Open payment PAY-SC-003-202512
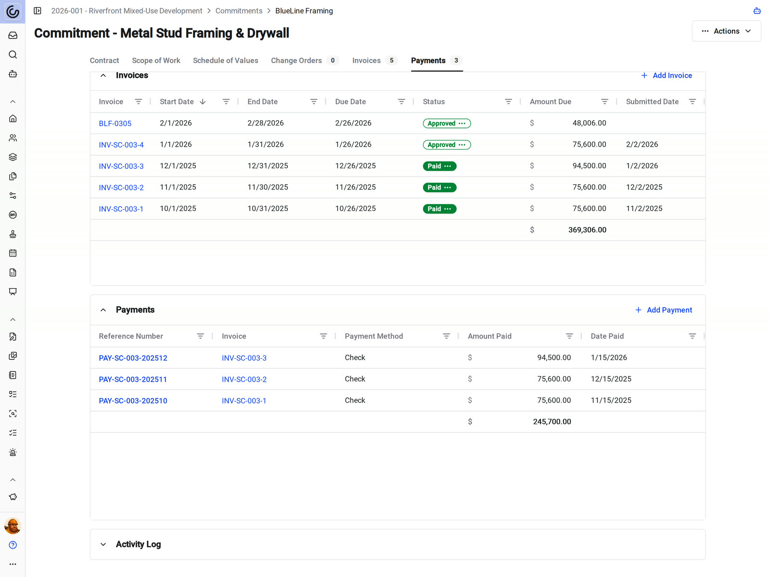This screenshot has width=770, height=577. coord(133,358)
